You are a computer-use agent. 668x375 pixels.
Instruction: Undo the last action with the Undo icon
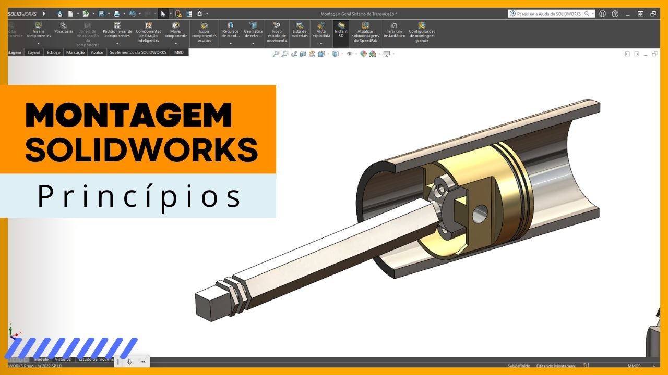pyautogui.click(x=132, y=14)
